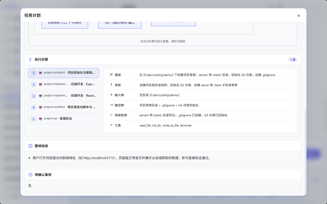Click the 输入物 plus icon
Image resolution: width=327 pixels, height=204 pixels.
(111, 95)
